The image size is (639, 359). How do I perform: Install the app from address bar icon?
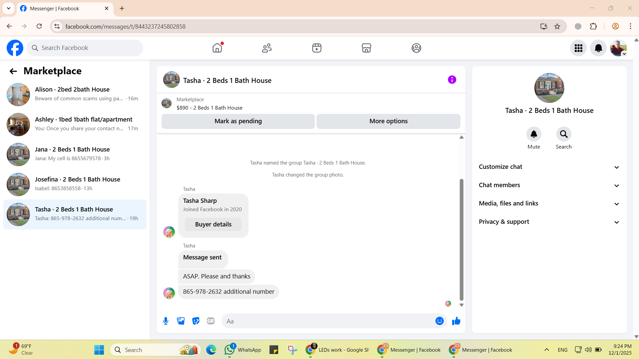[544, 26]
